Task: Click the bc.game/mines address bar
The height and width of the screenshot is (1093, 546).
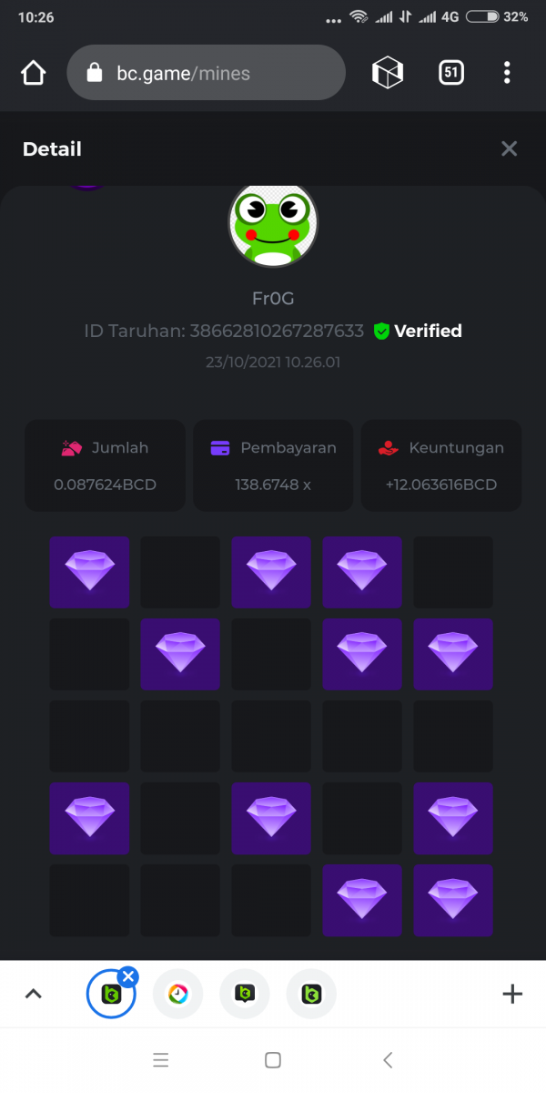Action: tap(206, 73)
